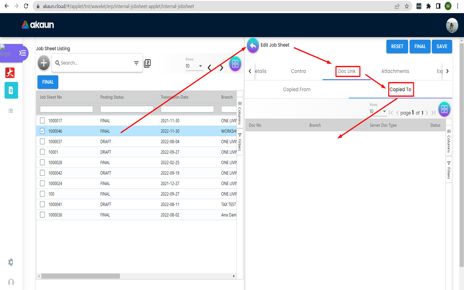Select checkbox for job sheet 1000037
464x290 pixels.
pyautogui.click(x=42, y=141)
